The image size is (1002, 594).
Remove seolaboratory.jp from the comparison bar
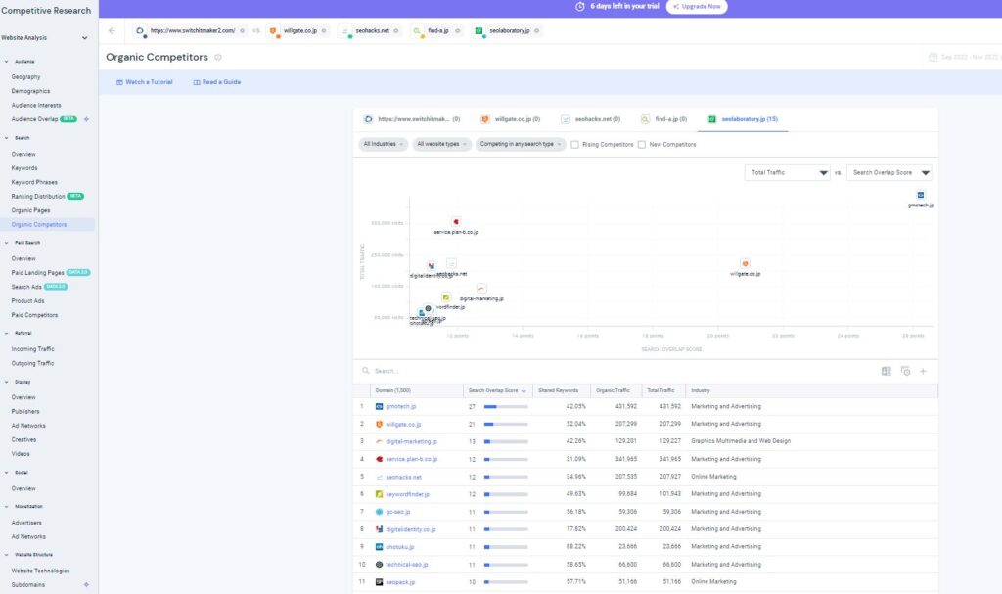[537, 30]
